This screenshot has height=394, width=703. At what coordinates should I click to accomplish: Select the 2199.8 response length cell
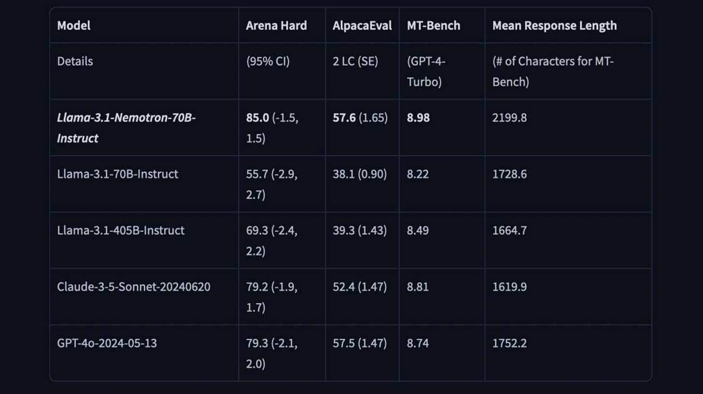click(509, 118)
